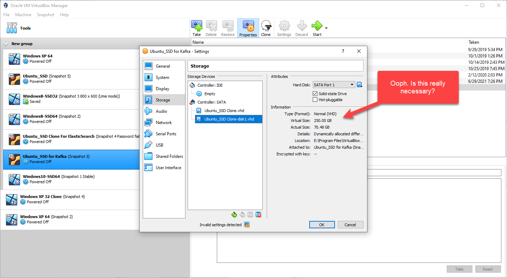Open the User Interface settings category
The height and width of the screenshot is (278, 507).
(164, 168)
